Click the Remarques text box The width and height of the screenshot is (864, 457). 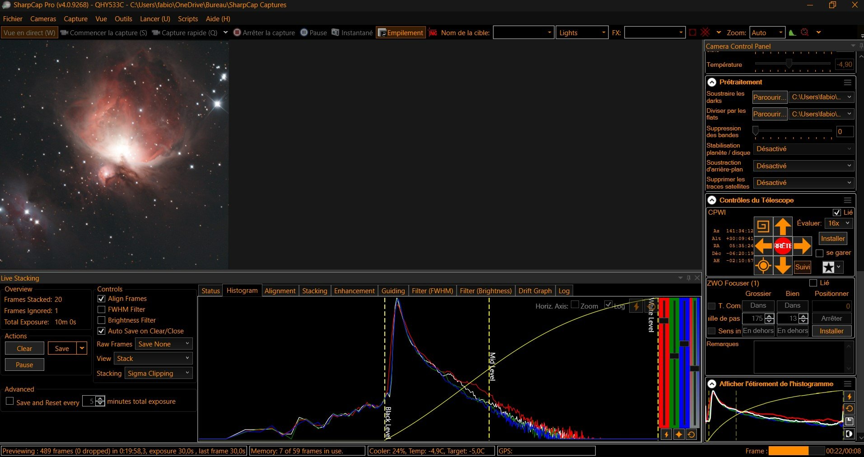pyautogui.click(x=803, y=357)
